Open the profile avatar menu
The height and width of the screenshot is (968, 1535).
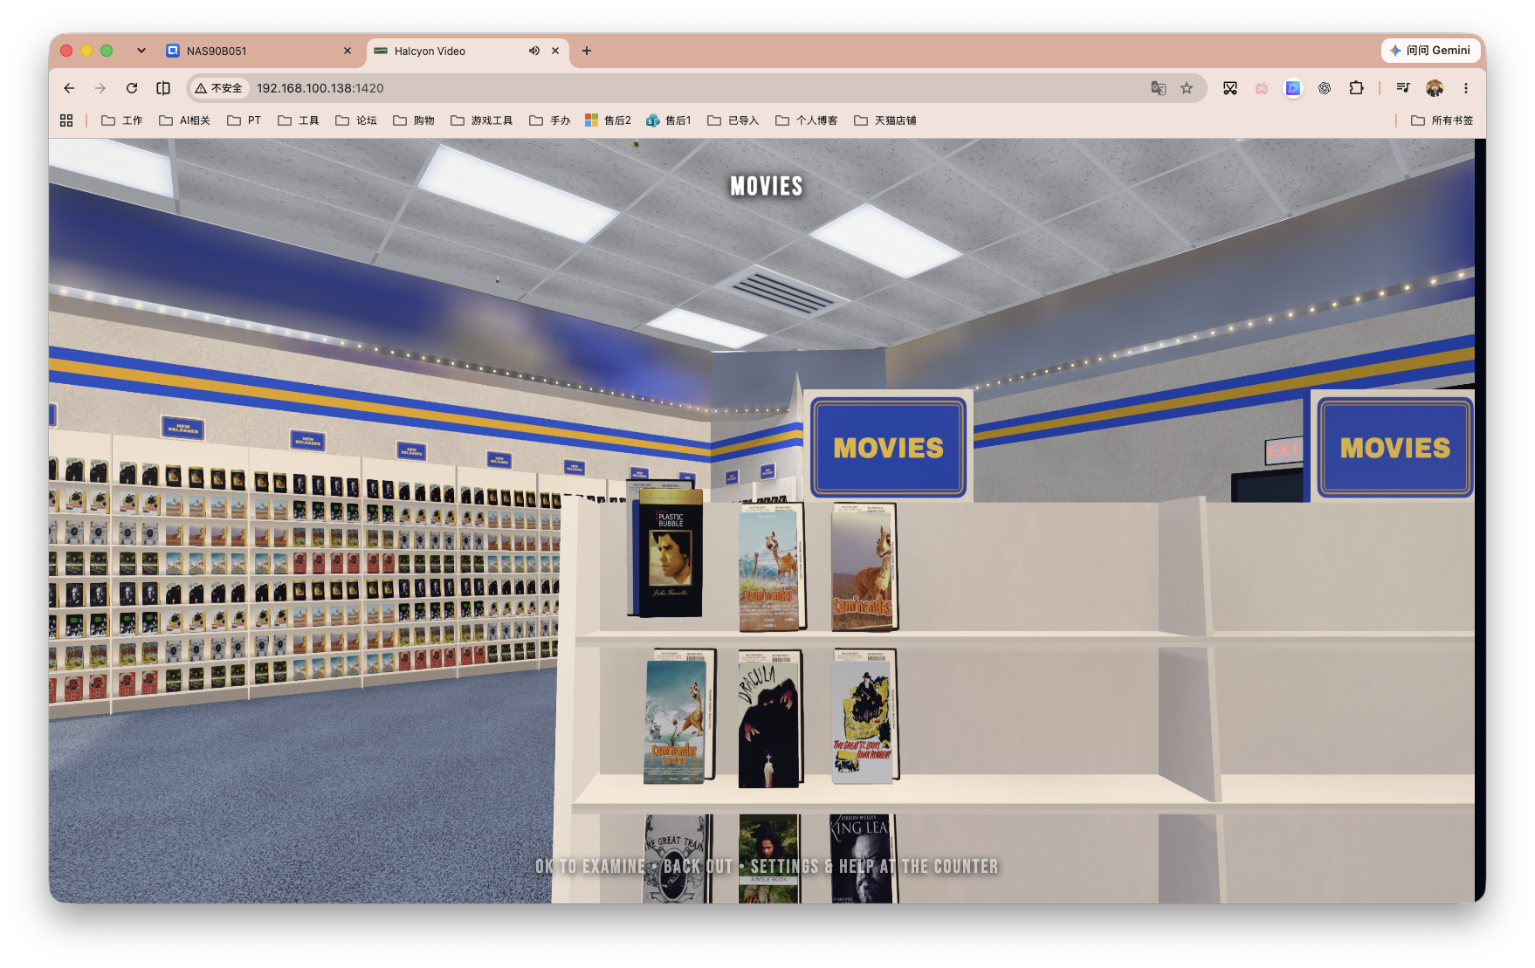click(1435, 88)
